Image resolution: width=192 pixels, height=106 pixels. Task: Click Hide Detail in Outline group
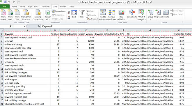coord(176,15)
